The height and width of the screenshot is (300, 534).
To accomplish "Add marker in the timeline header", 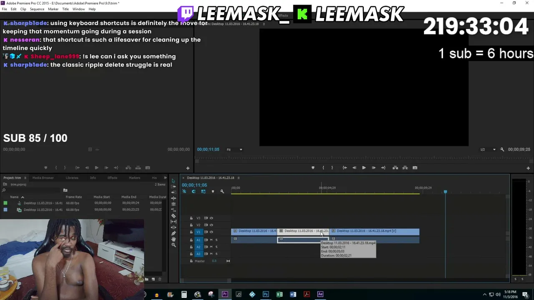I will pyautogui.click(x=213, y=191).
